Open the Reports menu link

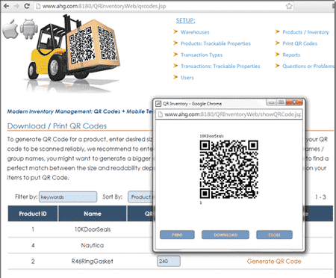click(291, 55)
